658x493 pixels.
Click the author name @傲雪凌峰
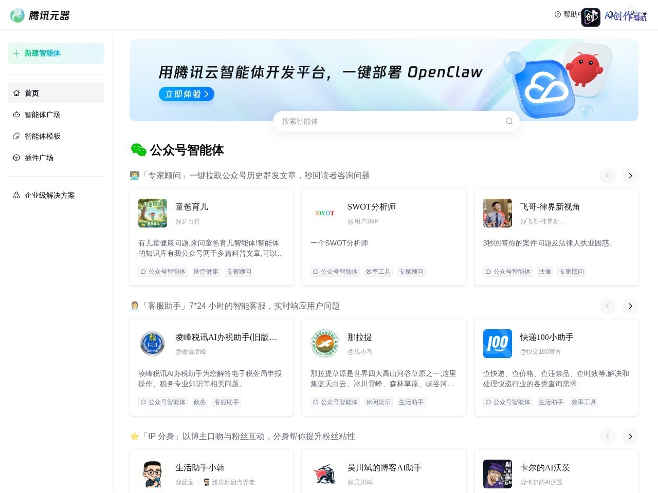click(x=191, y=352)
